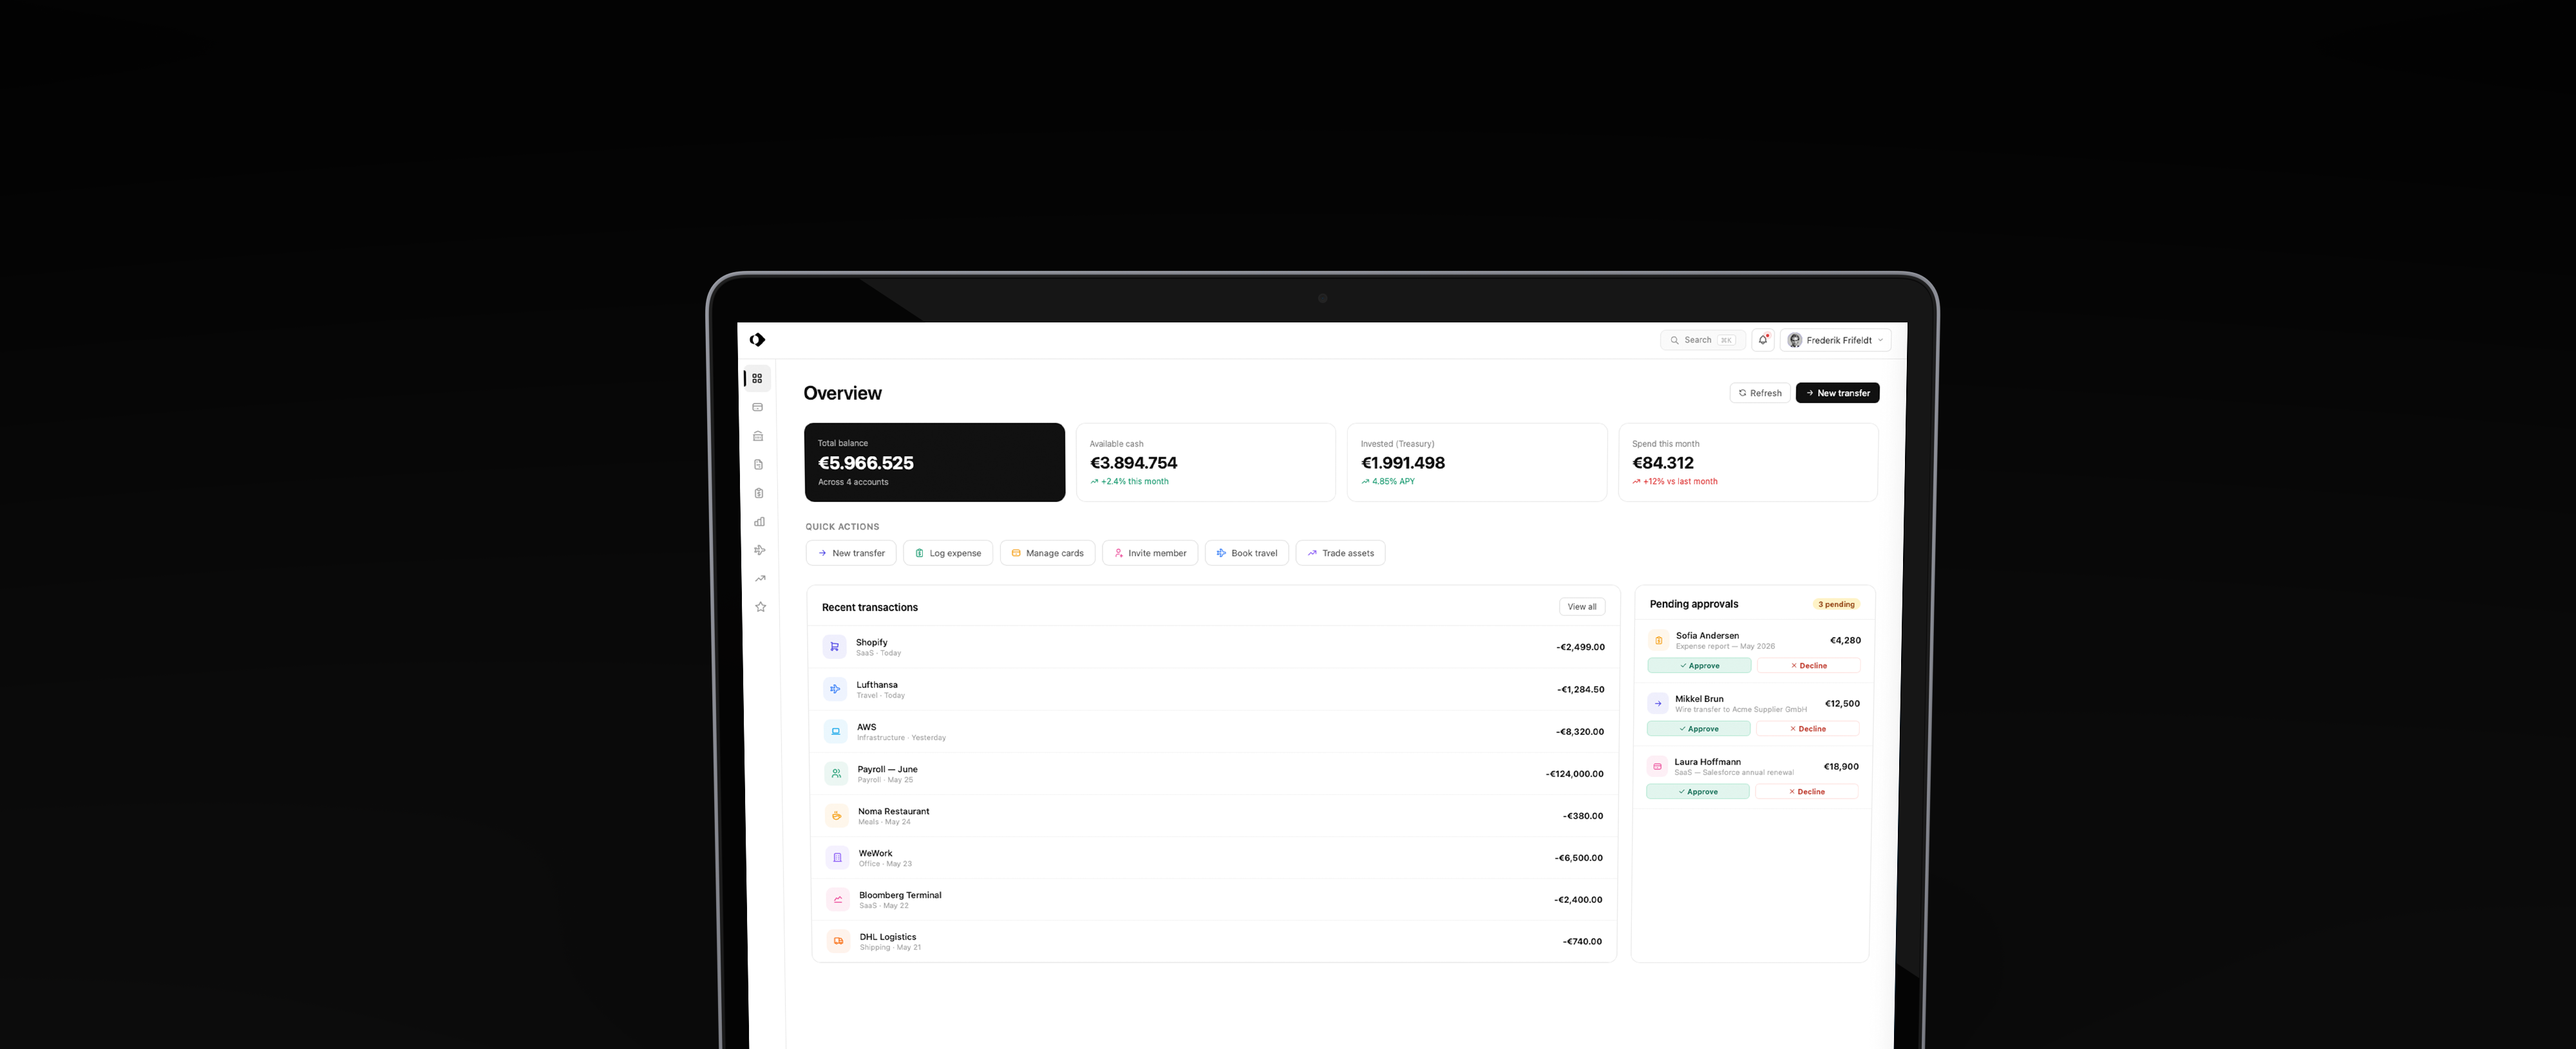Click the 4.85% APY label

tap(1388, 481)
